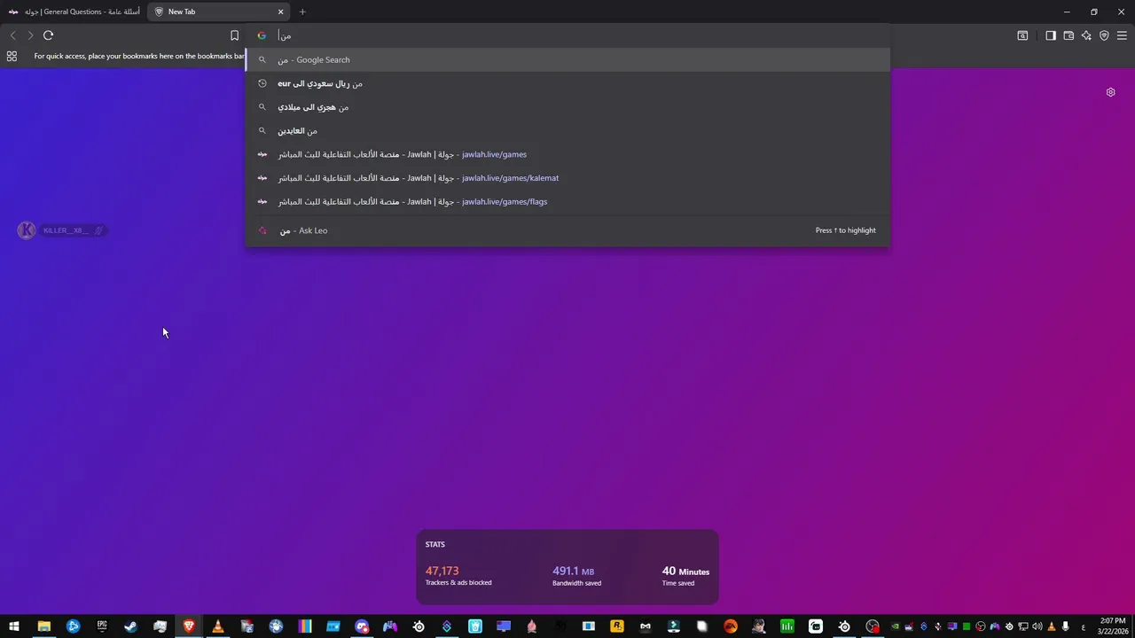
Task: Click the KILLER__X8__ profile badge
Action: 62,230
